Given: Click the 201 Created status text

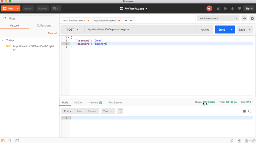Looking at the screenshot, I should coord(209,102).
